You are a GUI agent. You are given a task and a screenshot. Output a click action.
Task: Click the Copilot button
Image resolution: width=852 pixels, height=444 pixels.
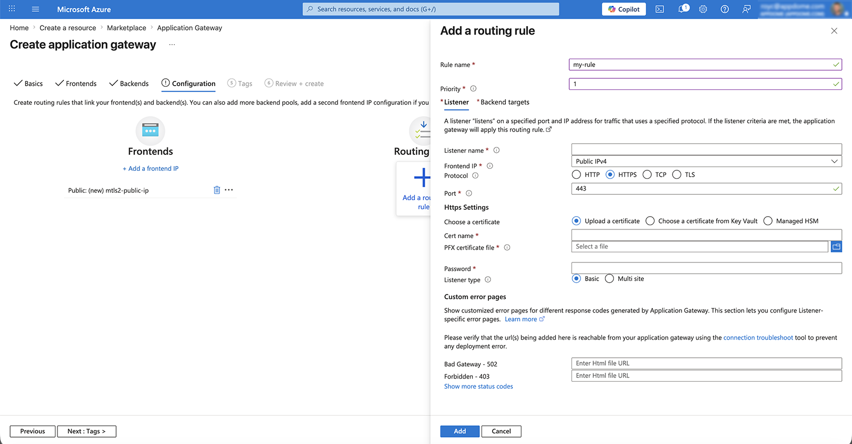[x=624, y=9]
